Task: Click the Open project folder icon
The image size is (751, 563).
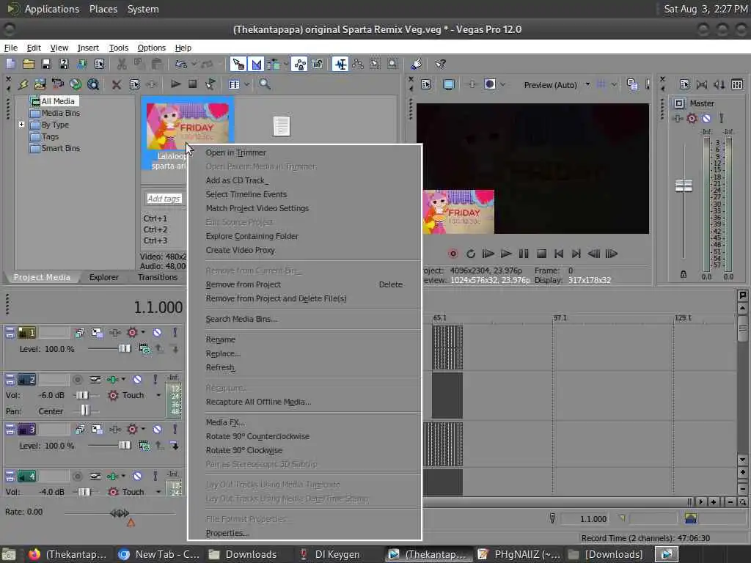Action: tap(29, 64)
